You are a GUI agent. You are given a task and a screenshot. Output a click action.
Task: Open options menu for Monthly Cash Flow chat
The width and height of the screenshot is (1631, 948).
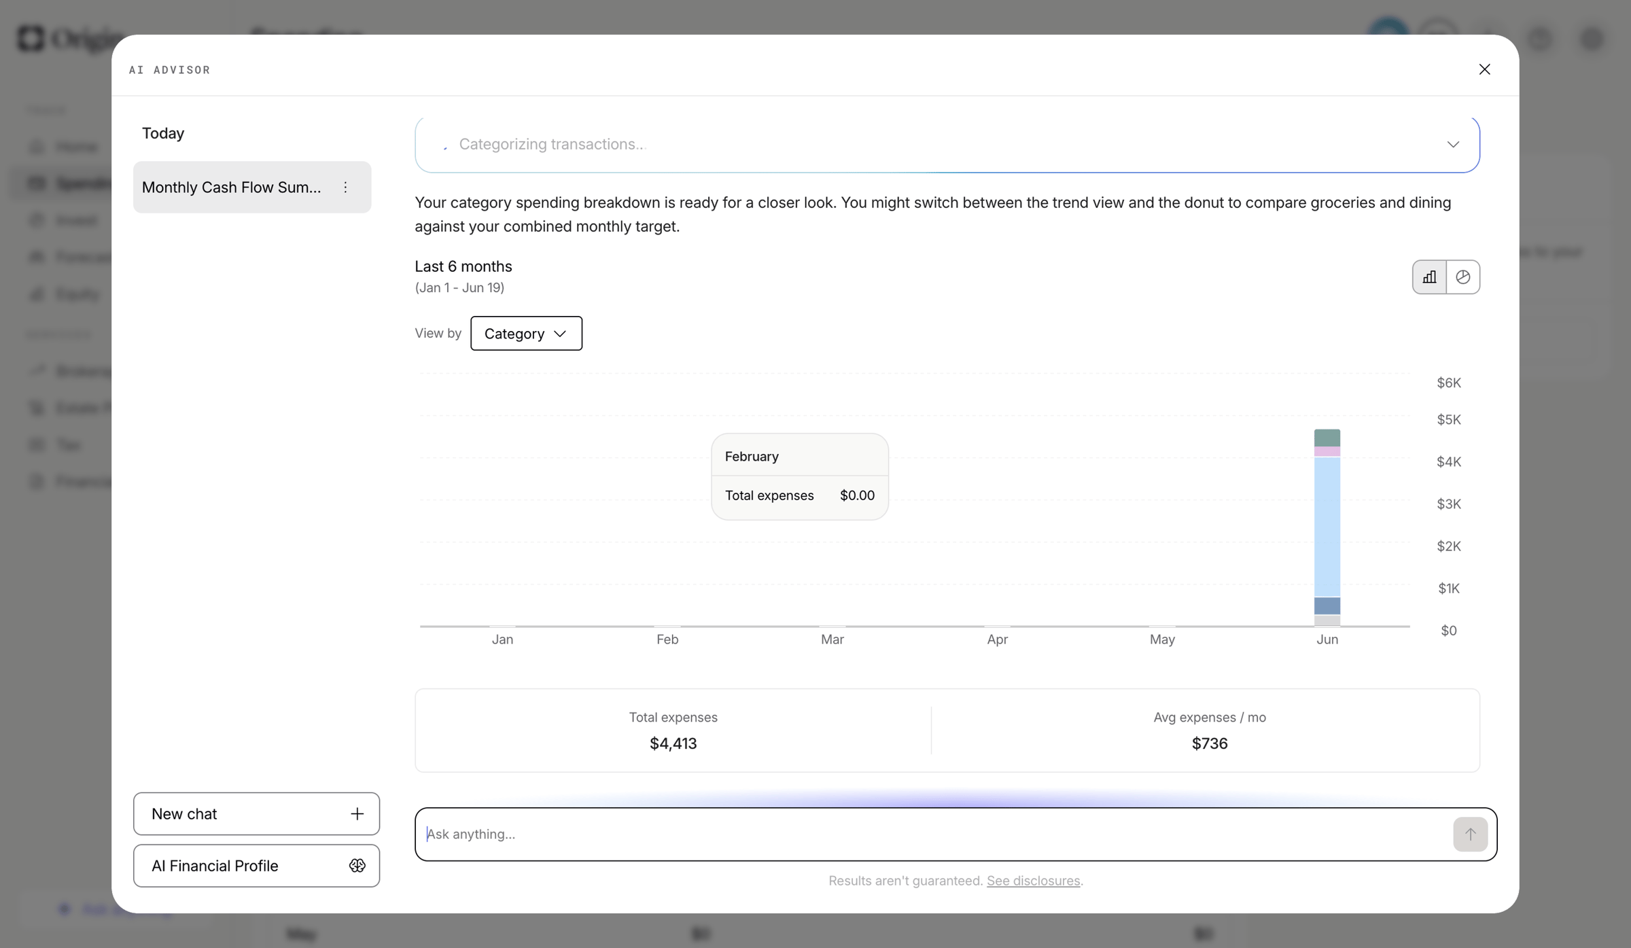[x=345, y=187]
